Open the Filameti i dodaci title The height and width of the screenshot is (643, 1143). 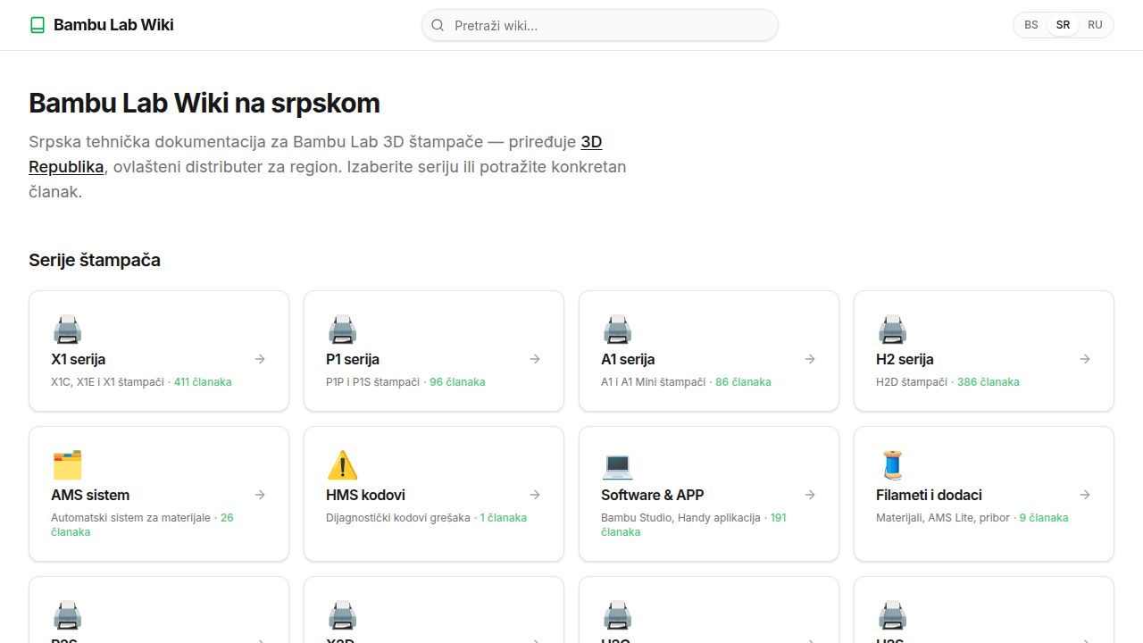(x=929, y=495)
